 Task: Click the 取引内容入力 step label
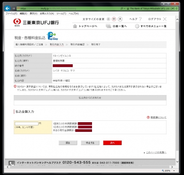(x=57, y=45)
